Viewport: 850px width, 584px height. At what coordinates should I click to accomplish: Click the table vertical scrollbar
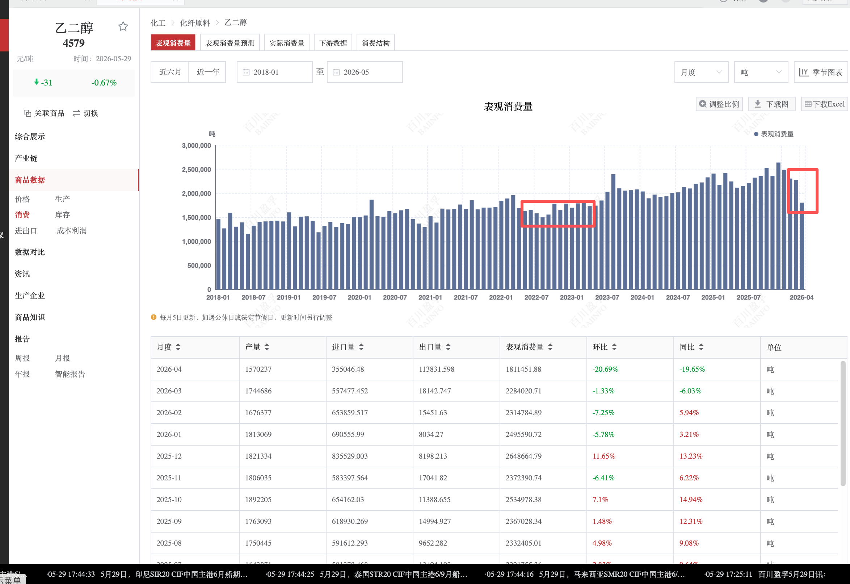tap(843, 424)
